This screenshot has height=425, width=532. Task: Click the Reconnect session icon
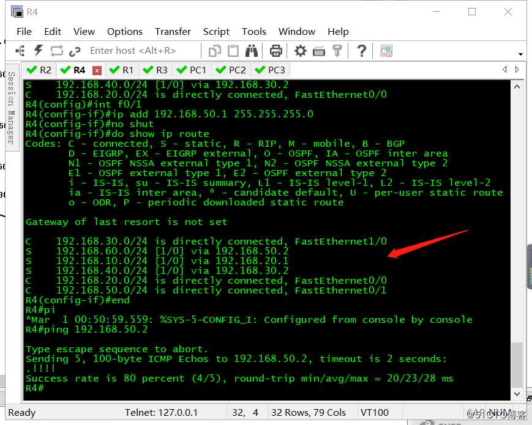point(56,51)
